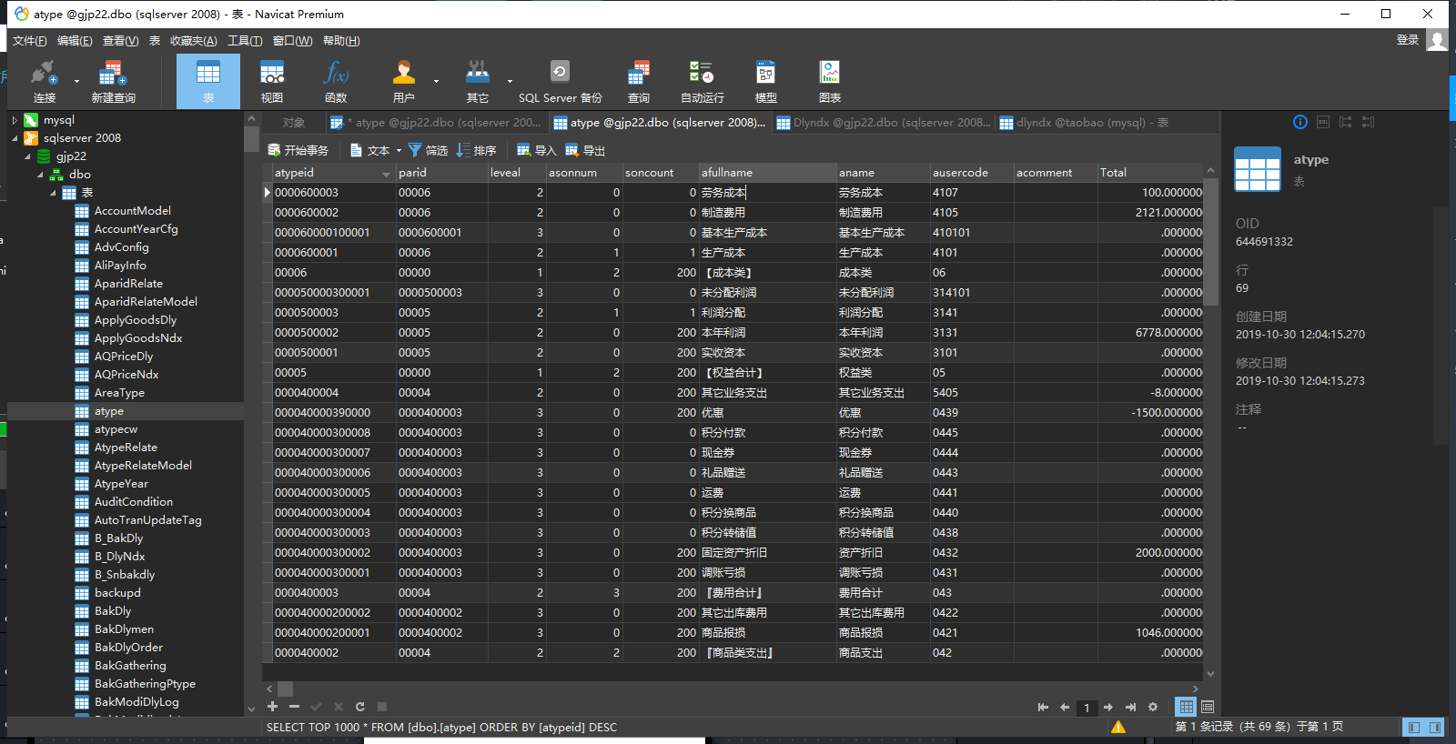
Task: Open the 查询 query tool
Action: 639,81
